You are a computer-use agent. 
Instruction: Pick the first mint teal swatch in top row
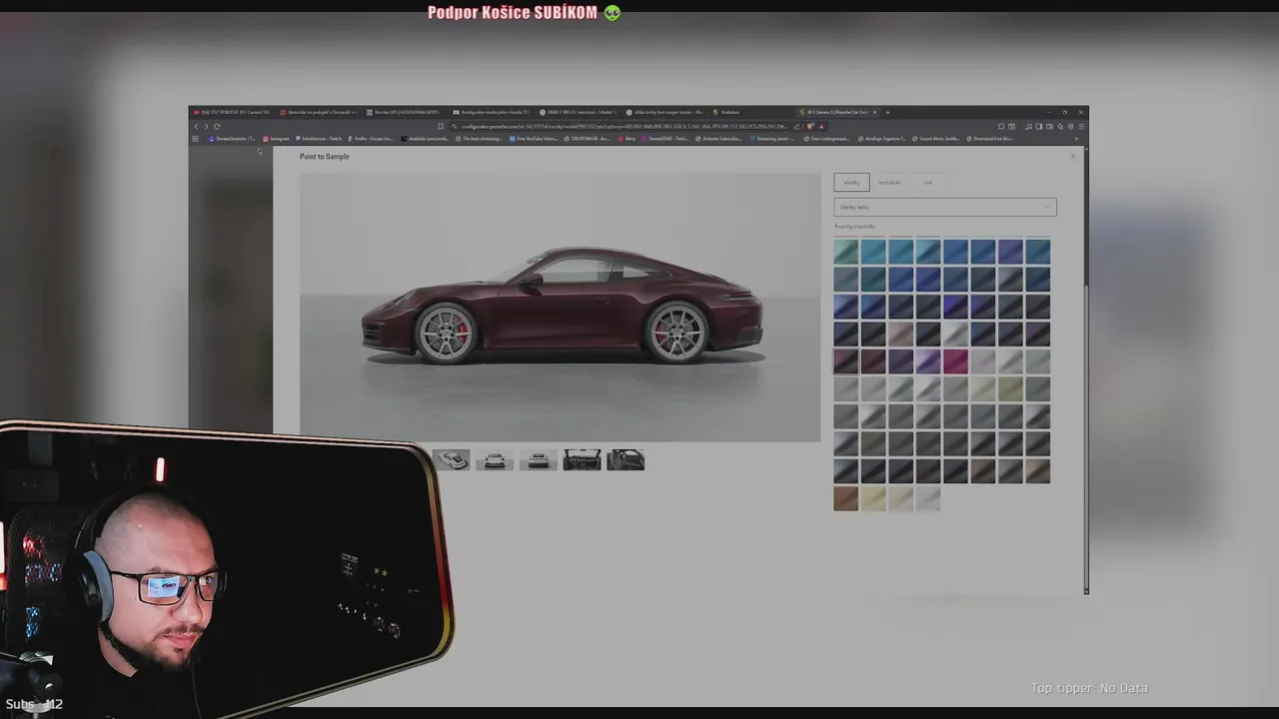pyautogui.click(x=846, y=252)
